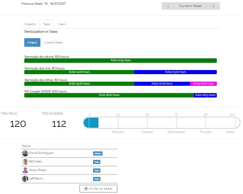Click Jeff Bezos's avatar photo

25,179
